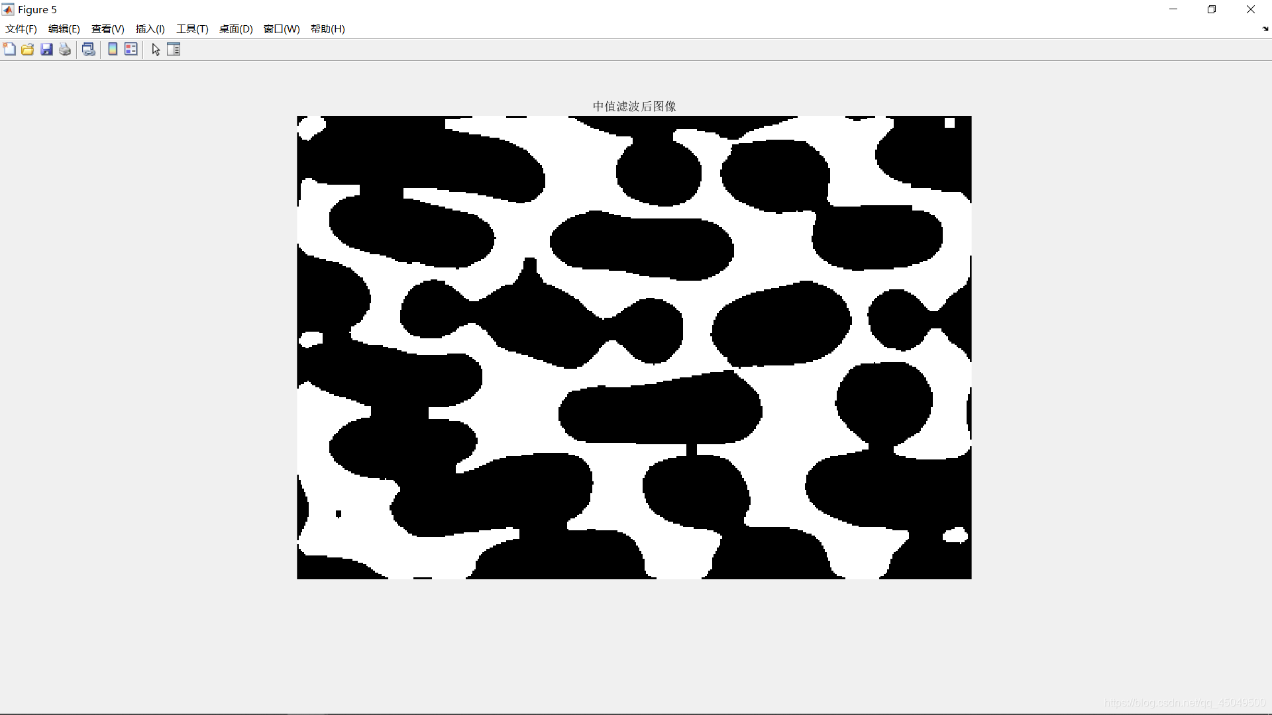
Task: Click the Print Figure icon
Action: (65, 50)
